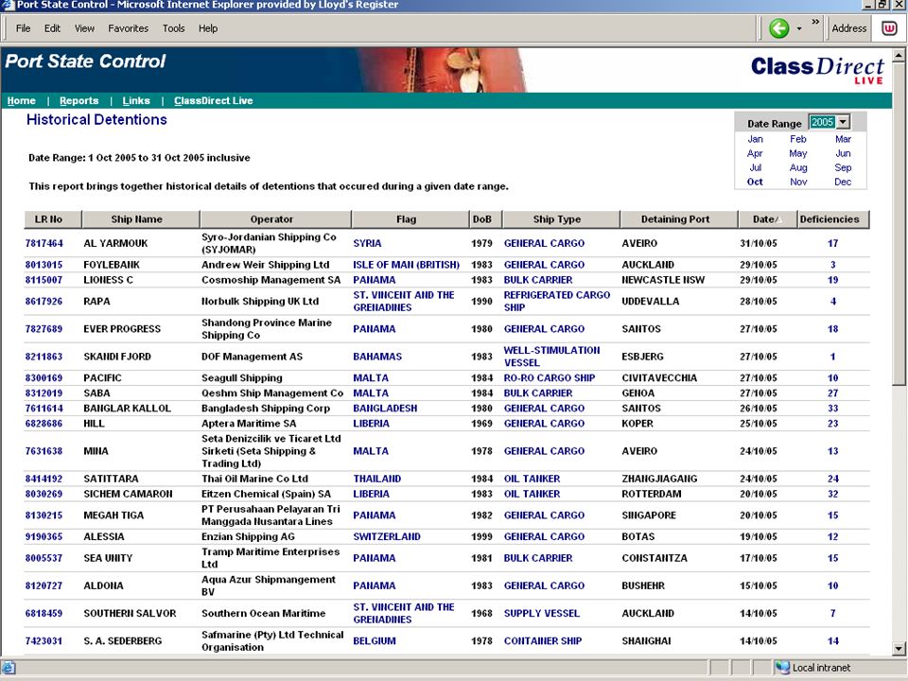908x681 pixels.
Task: Select Mar in Date Range
Action: click(x=843, y=139)
